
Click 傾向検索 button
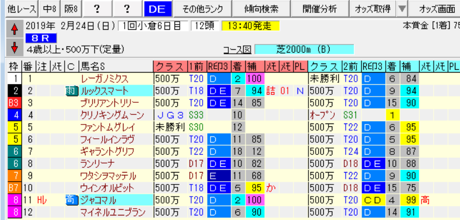[261, 9]
